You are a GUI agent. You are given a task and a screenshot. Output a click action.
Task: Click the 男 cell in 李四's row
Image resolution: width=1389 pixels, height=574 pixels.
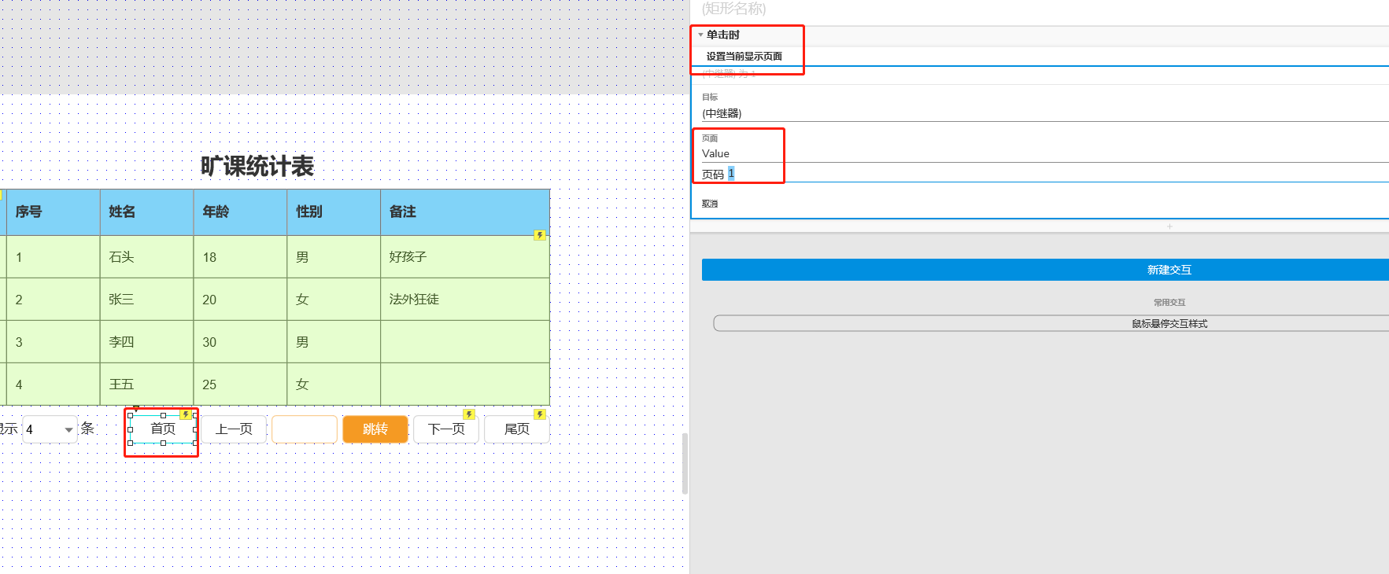pos(334,342)
